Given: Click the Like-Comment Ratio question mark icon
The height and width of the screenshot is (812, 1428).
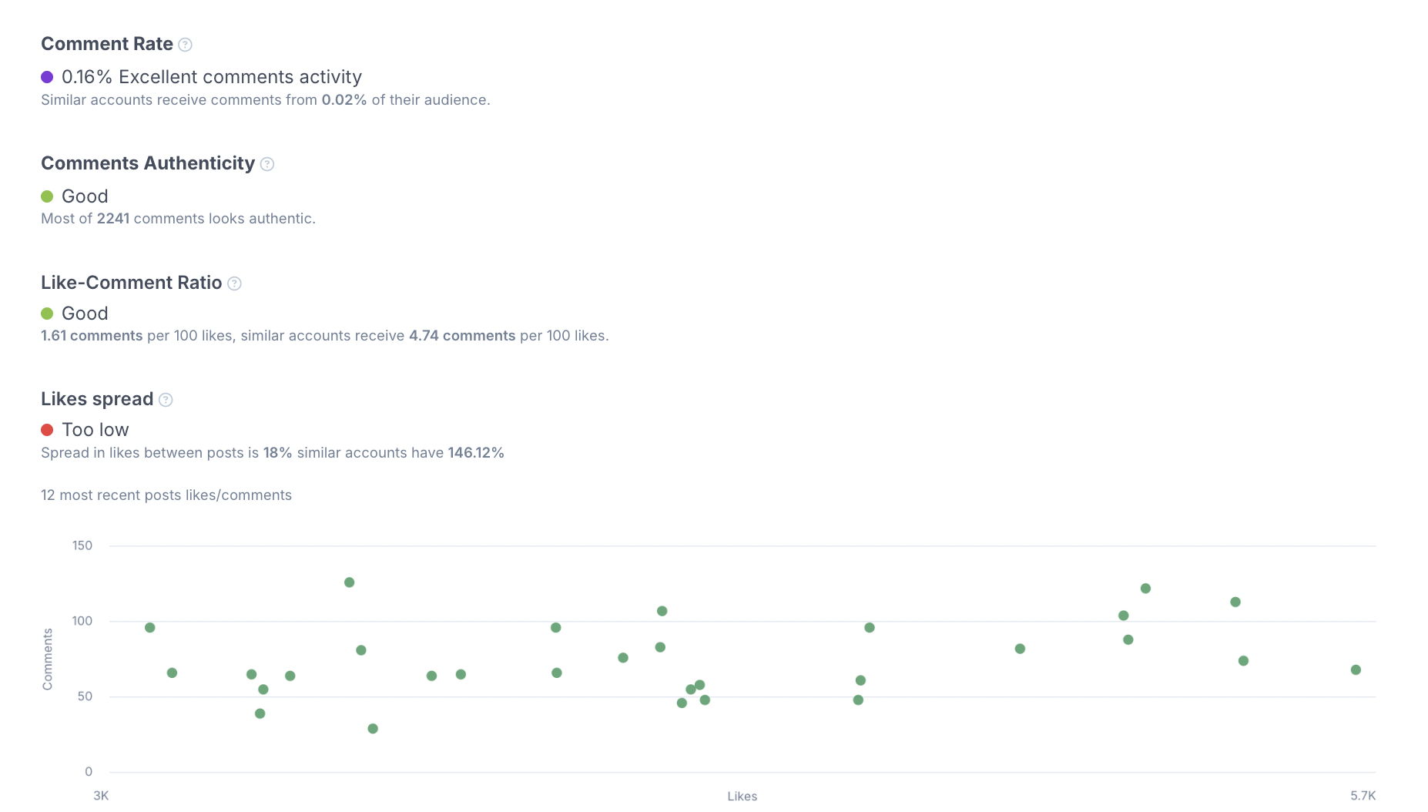Looking at the screenshot, I should (235, 284).
